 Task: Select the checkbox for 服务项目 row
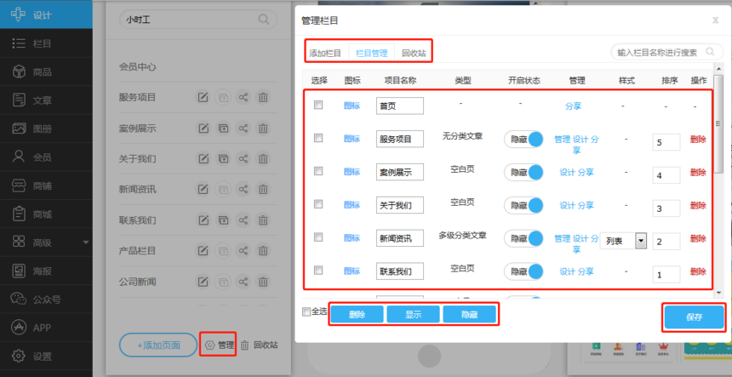click(318, 138)
